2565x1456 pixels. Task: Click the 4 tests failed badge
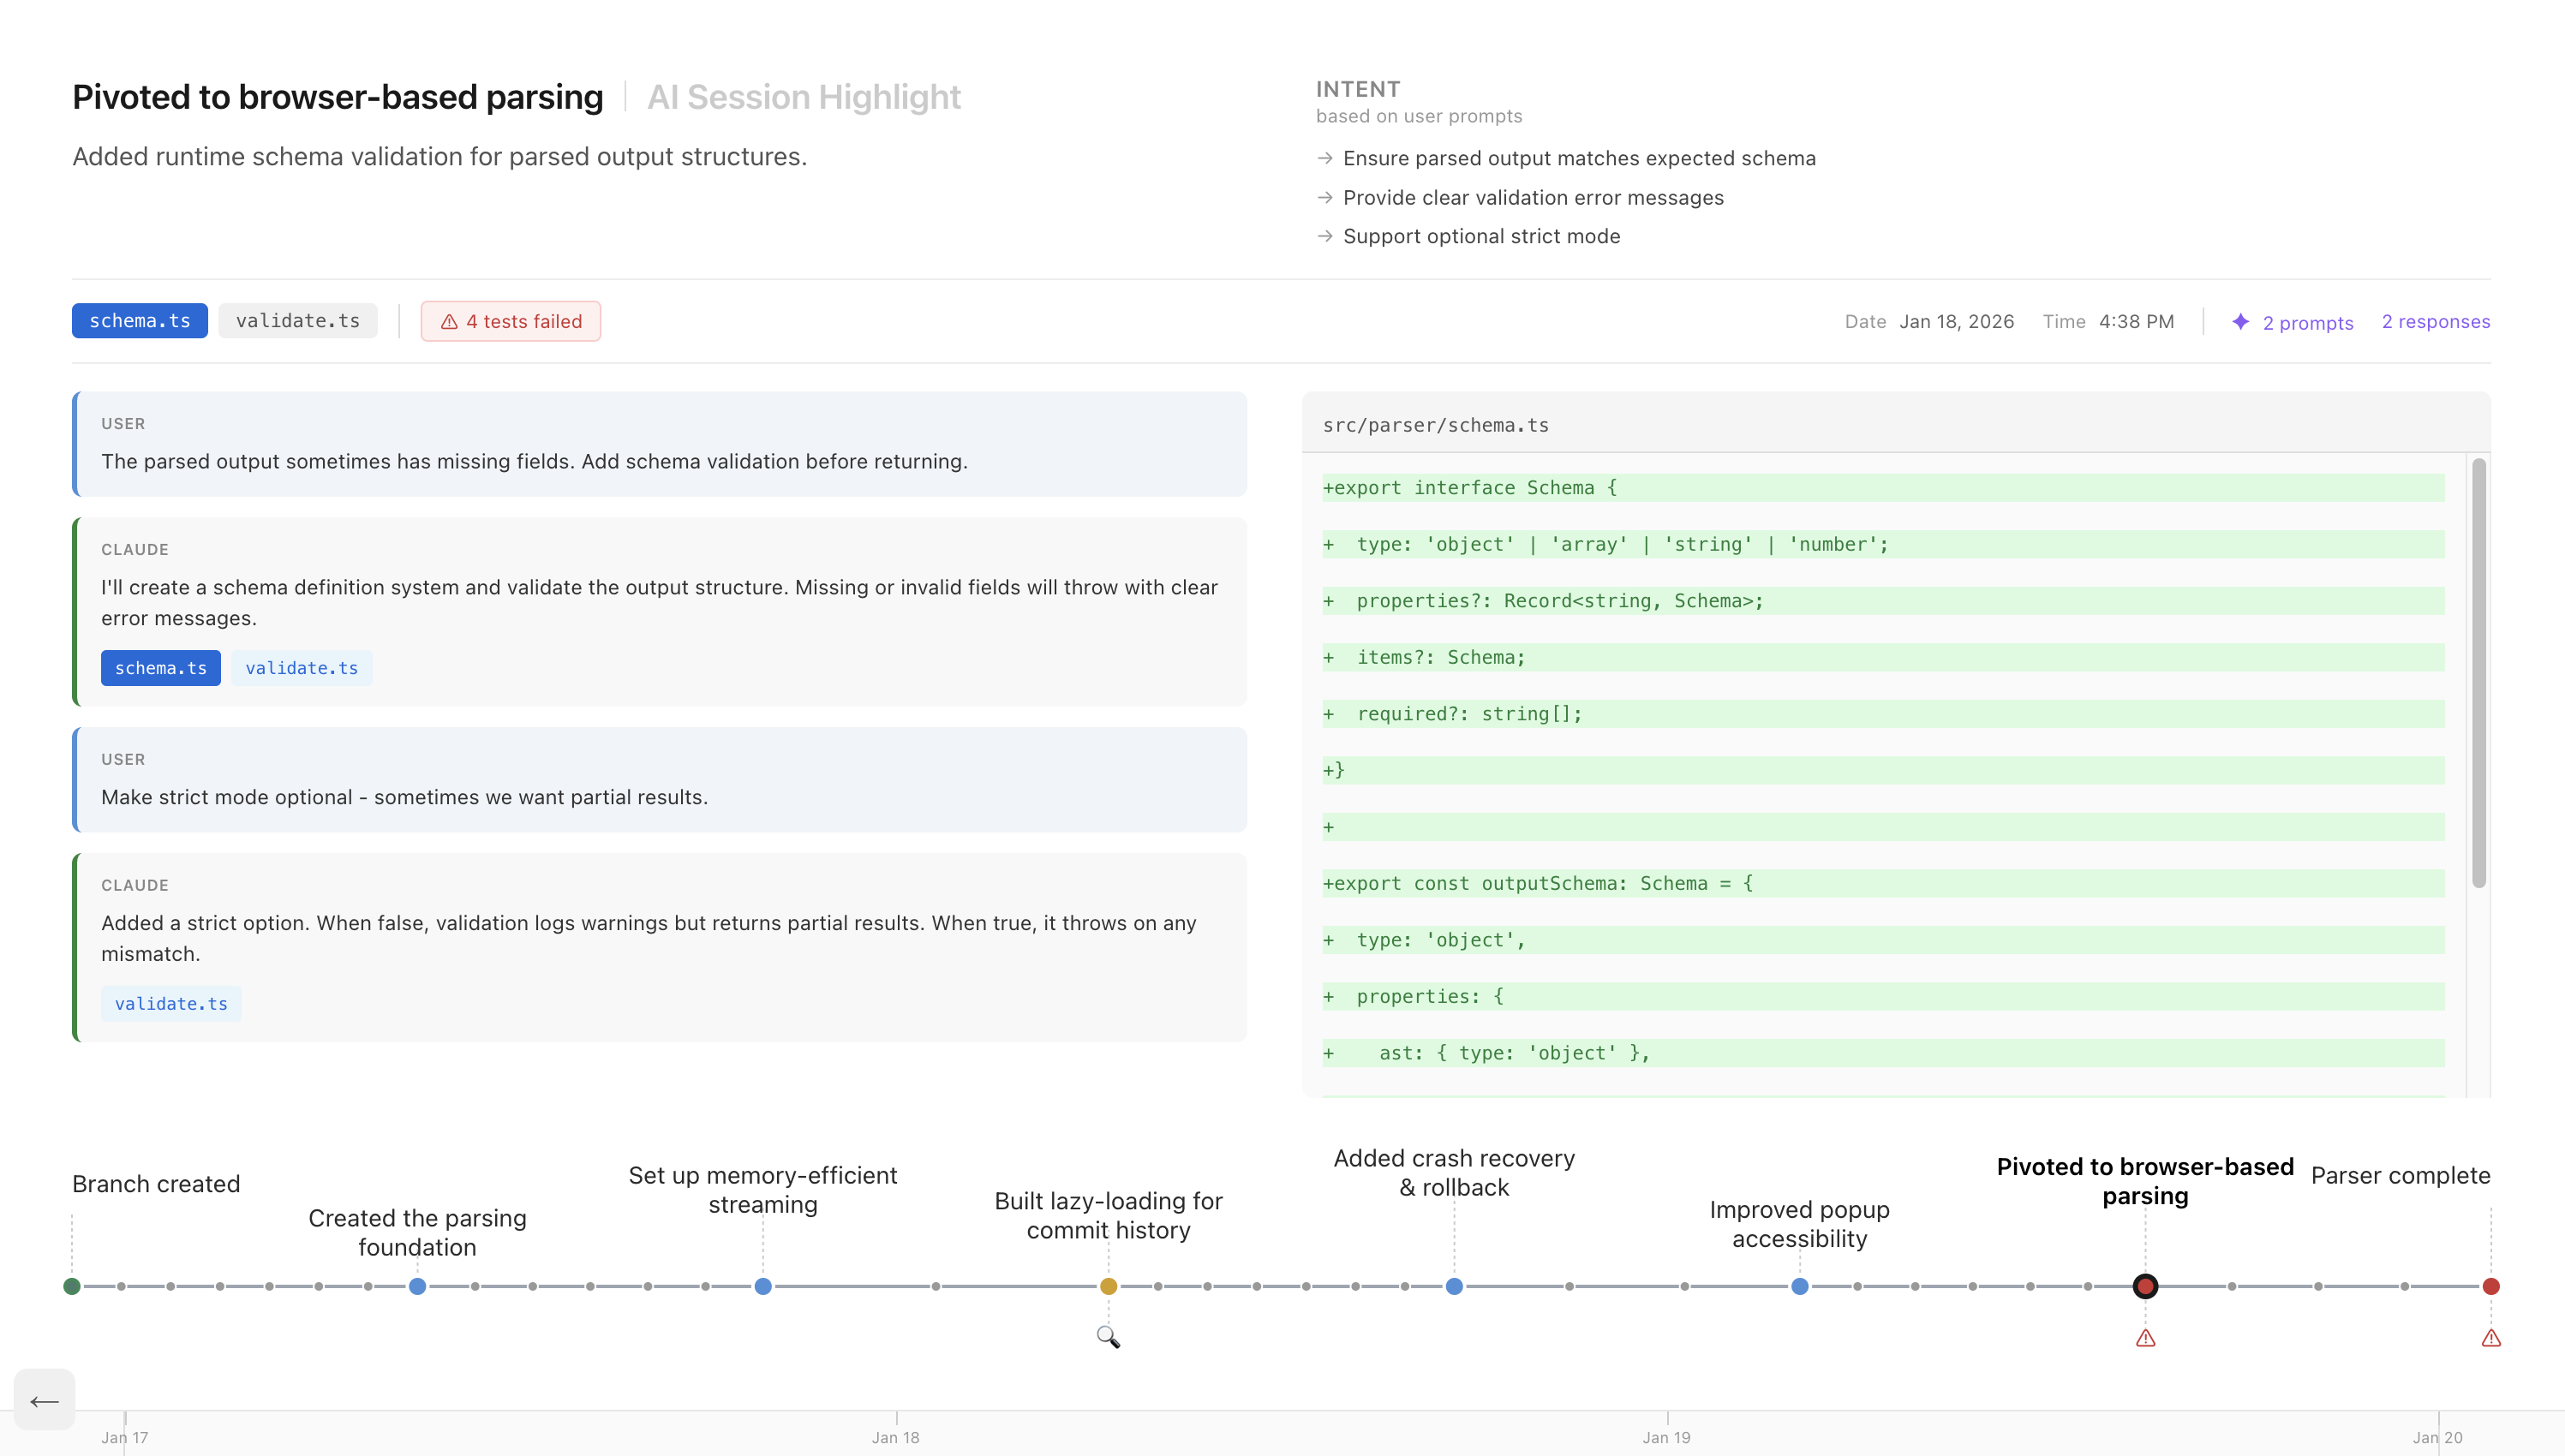[511, 321]
